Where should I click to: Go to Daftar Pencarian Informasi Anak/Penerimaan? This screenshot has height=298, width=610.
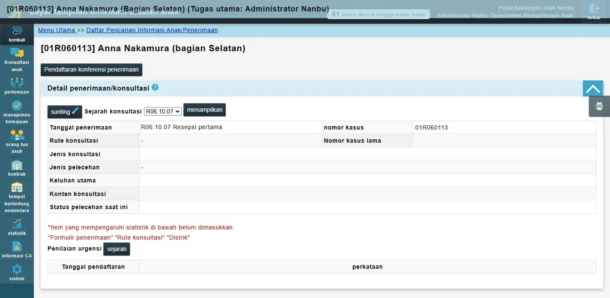152,30
